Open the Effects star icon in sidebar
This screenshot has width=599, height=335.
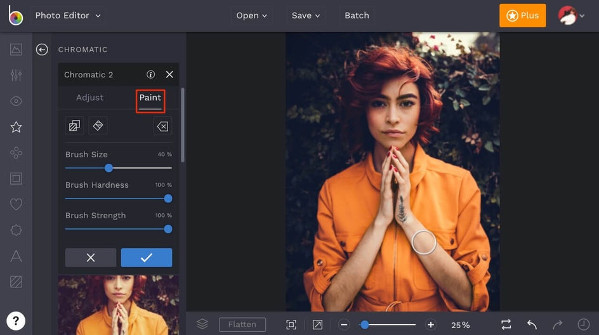pyautogui.click(x=16, y=127)
